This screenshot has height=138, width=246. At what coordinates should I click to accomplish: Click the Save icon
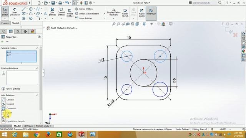(x=53, y=3)
